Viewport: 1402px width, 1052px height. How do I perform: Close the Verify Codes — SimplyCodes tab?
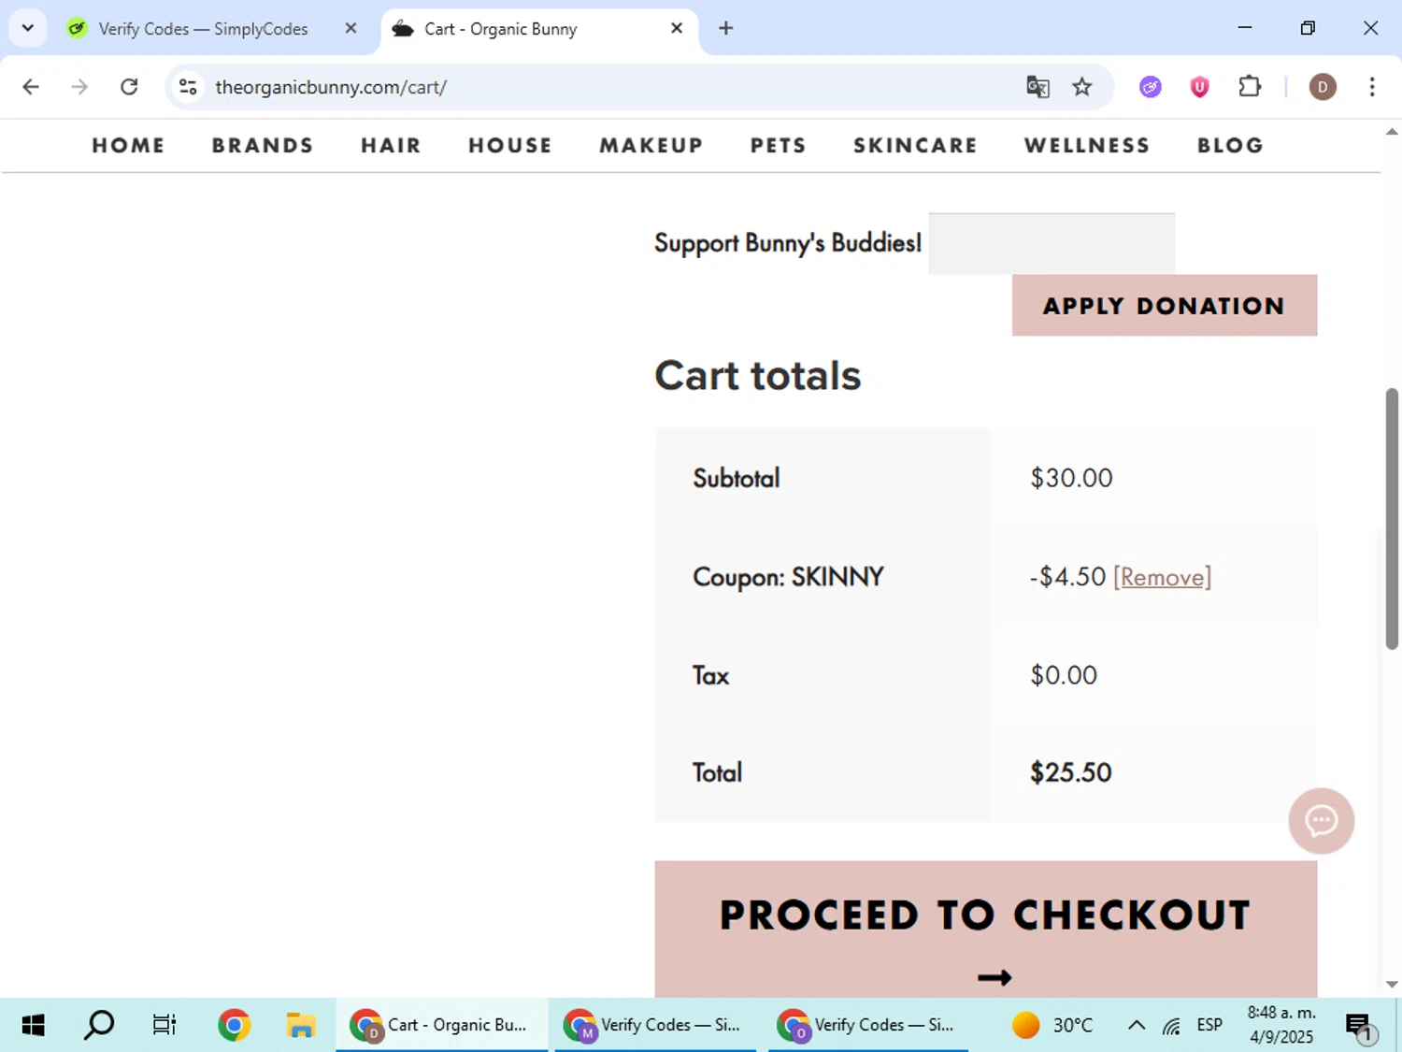[350, 28]
